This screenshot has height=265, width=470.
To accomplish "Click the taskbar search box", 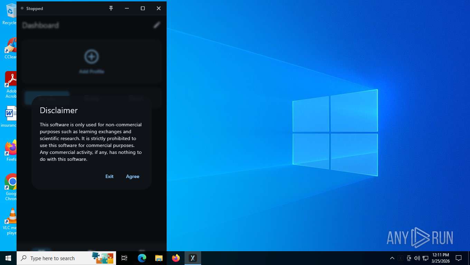I will pyautogui.click(x=66, y=258).
